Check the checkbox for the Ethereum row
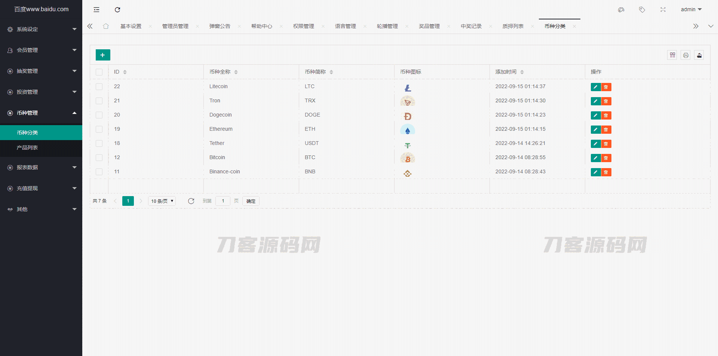This screenshot has width=718, height=356. (99, 129)
